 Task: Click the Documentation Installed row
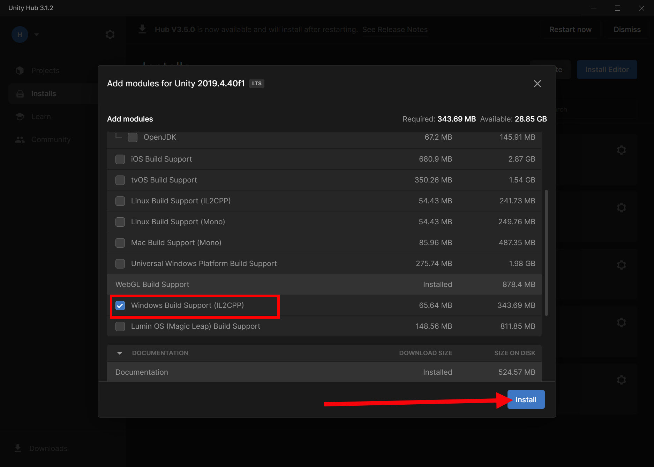(324, 372)
